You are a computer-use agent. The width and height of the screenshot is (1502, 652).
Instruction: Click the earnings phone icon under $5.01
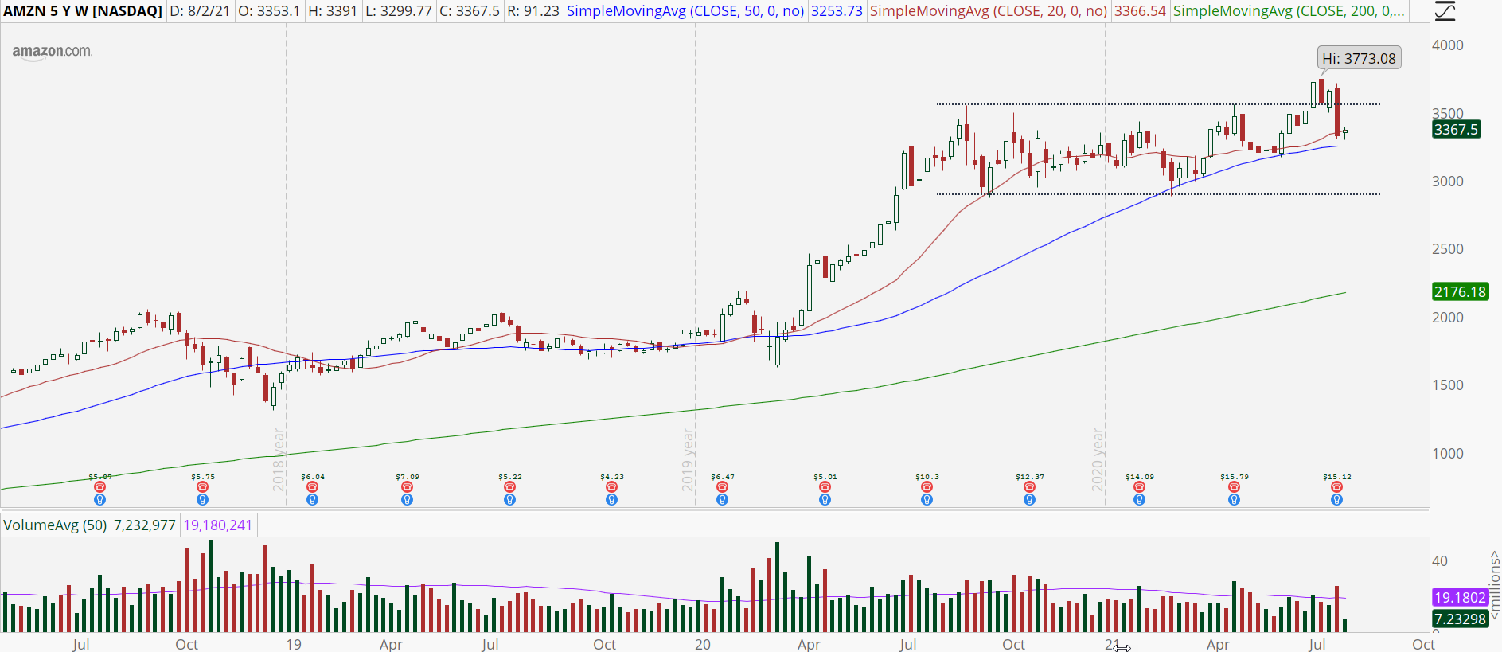[x=825, y=487]
